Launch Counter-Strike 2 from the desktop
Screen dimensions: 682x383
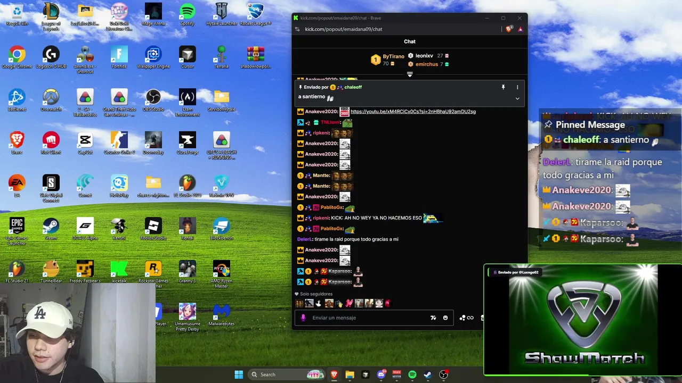119,143
